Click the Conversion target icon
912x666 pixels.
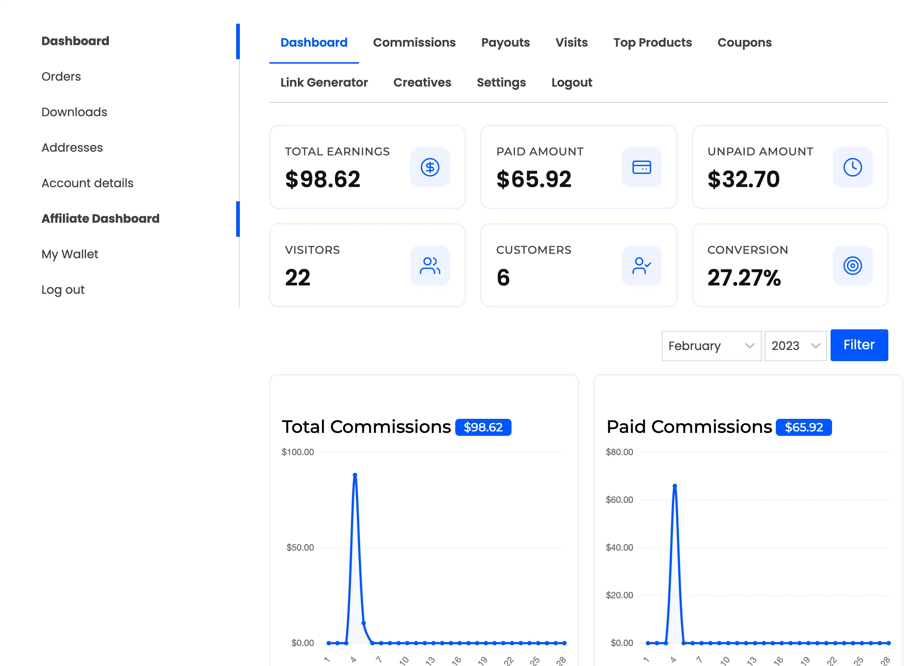(x=852, y=266)
